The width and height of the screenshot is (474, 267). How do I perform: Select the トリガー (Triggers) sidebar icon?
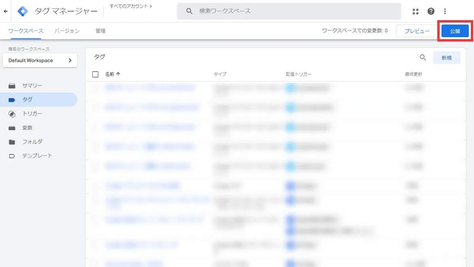click(12, 114)
